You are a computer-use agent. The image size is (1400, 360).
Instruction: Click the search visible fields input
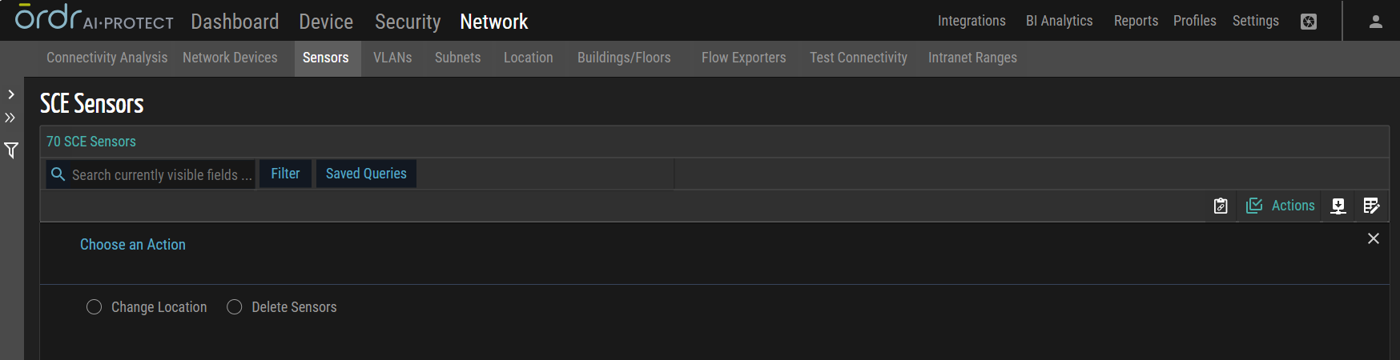tap(161, 174)
